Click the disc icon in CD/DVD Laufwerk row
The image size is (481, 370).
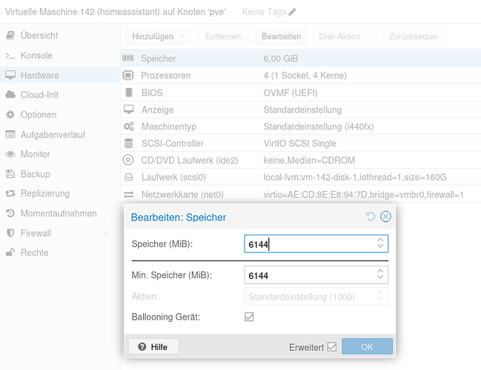128,160
